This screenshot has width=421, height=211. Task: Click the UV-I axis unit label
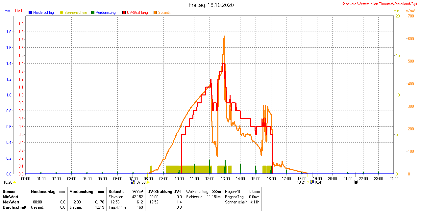click(19, 11)
